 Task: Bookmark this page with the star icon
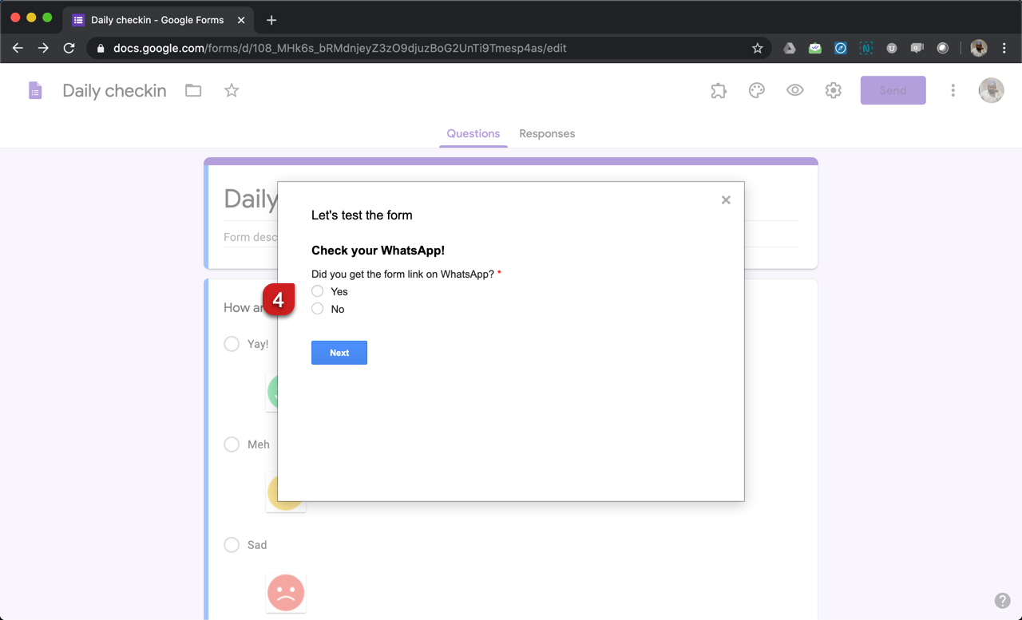click(x=757, y=48)
